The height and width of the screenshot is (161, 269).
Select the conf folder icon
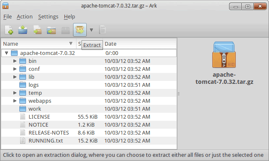pyautogui.click(x=23, y=69)
